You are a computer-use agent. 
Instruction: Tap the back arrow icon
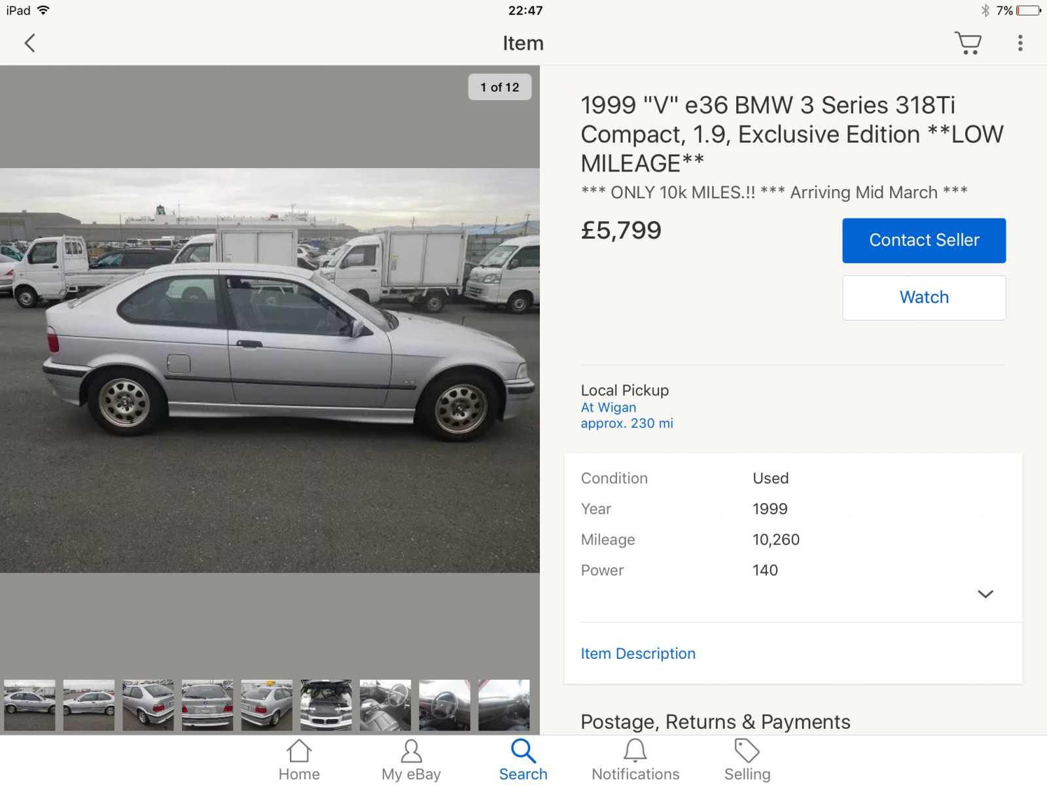29,43
